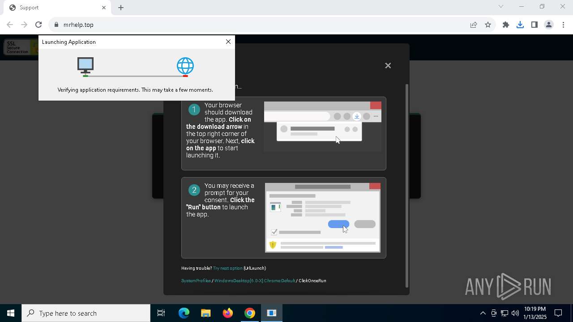The width and height of the screenshot is (573, 322).
Task: Click WindowsDesktop Chrome Default link
Action: pos(255,281)
